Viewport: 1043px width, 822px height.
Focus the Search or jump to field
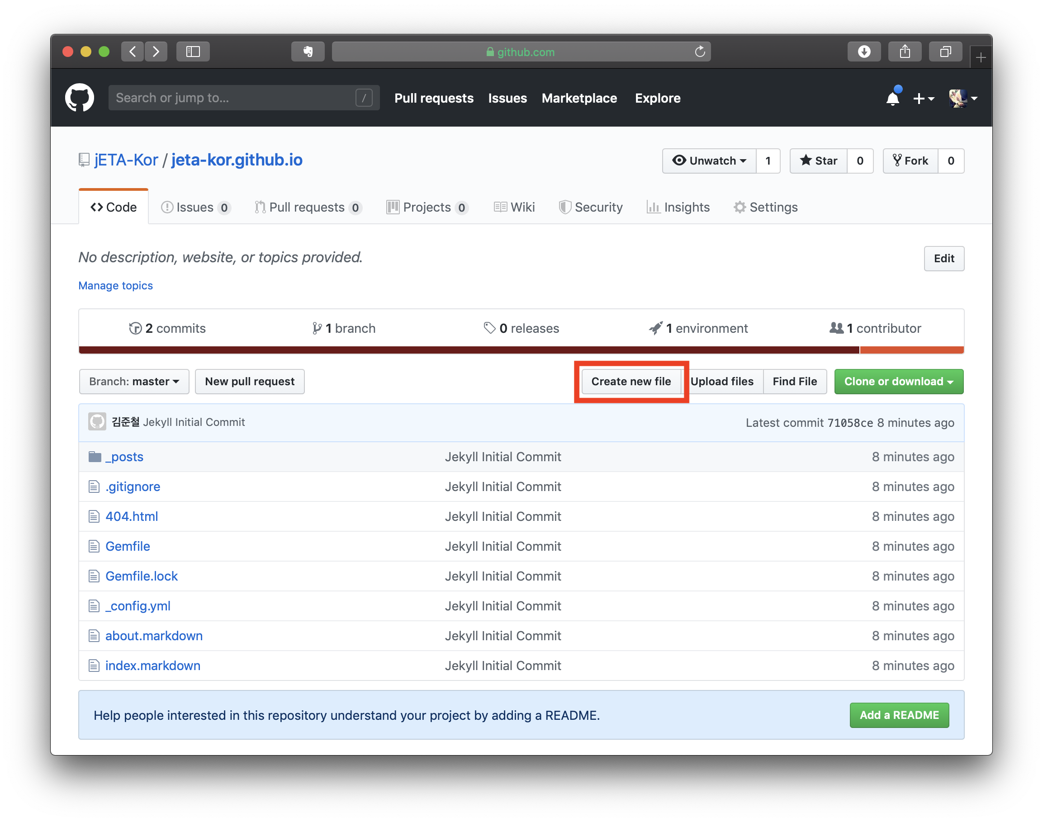[235, 98]
